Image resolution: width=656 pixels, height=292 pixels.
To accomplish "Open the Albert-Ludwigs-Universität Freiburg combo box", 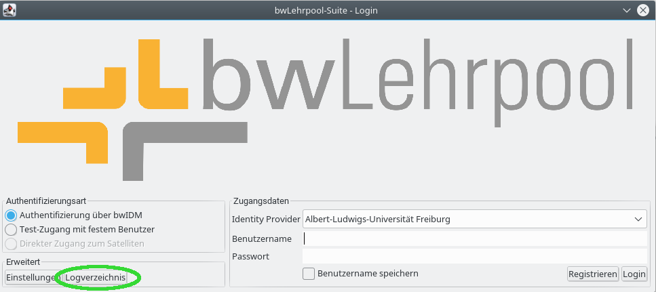I will pos(468,220).
